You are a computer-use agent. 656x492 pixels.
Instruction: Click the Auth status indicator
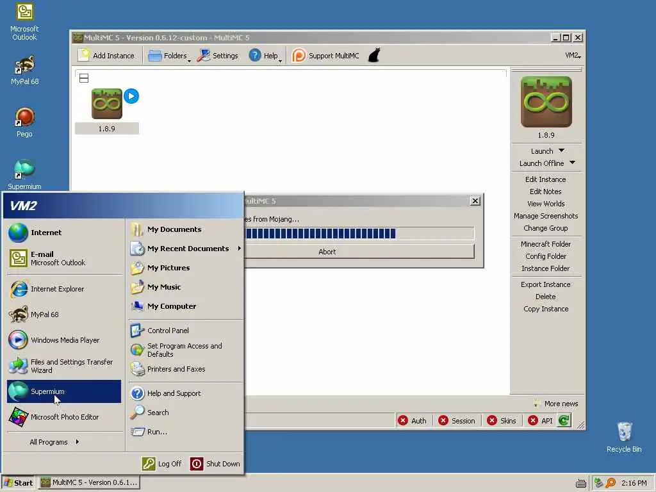(x=413, y=421)
